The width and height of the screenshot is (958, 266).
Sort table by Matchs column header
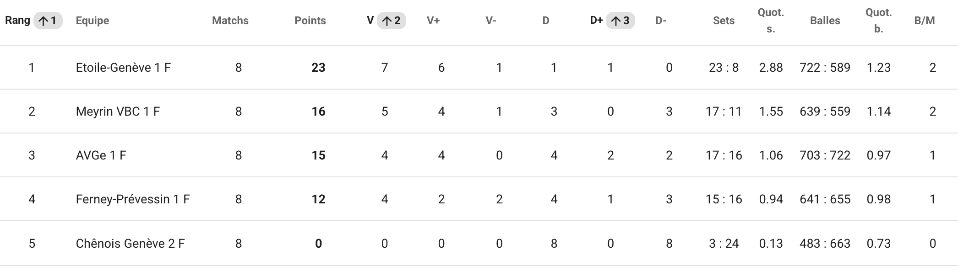click(x=230, y=21)
